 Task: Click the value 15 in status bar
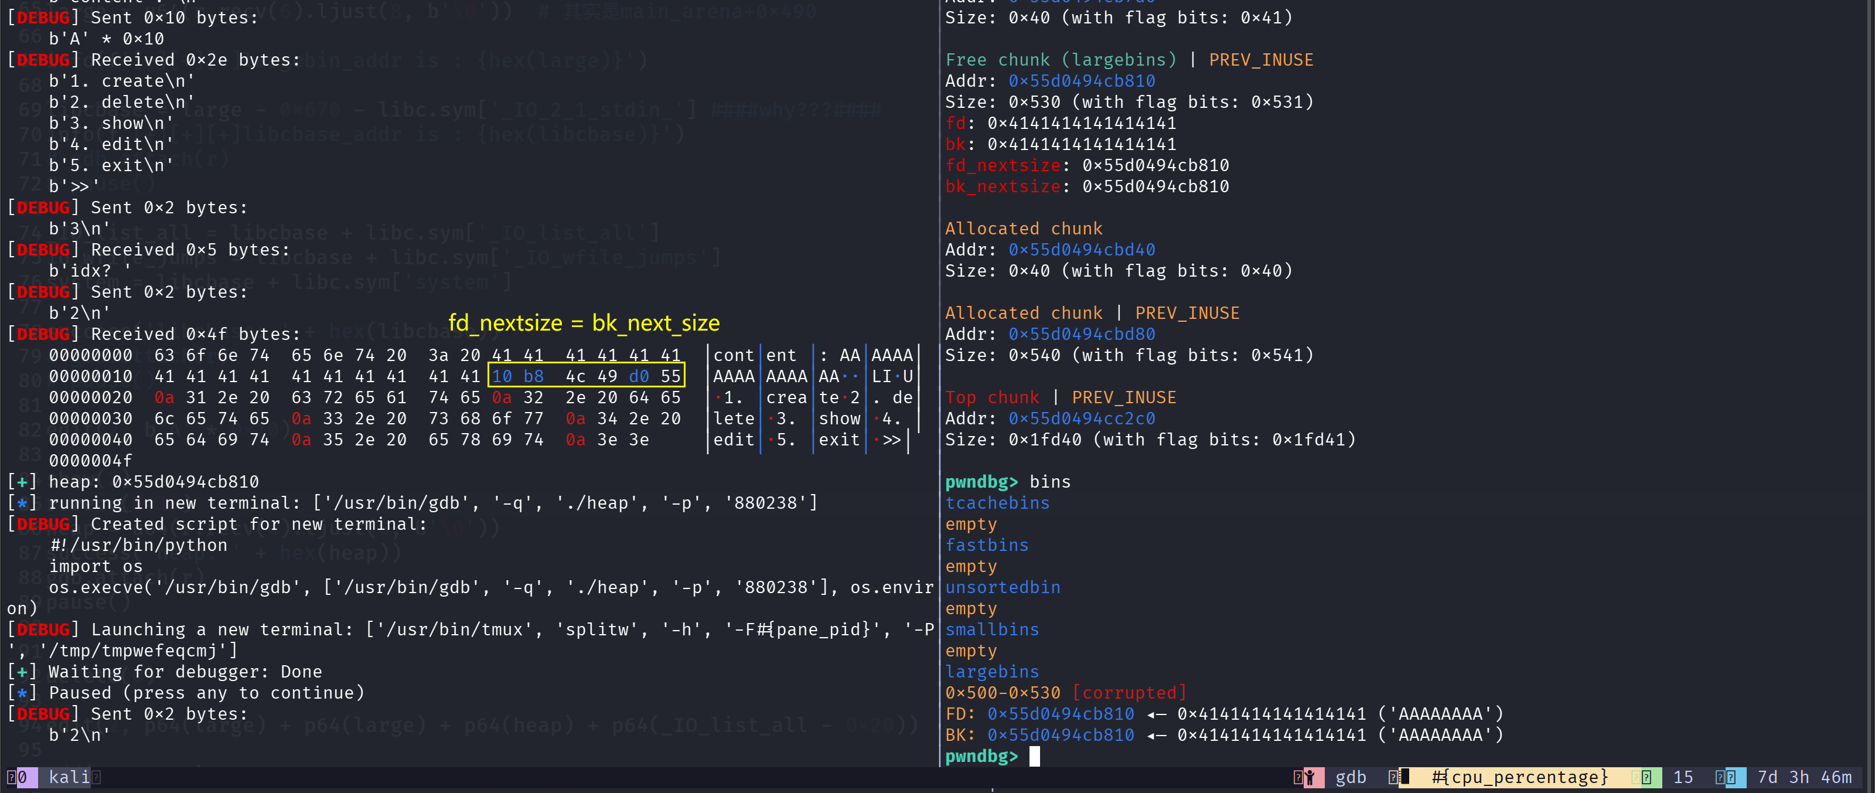click(x=1683, y=777)
